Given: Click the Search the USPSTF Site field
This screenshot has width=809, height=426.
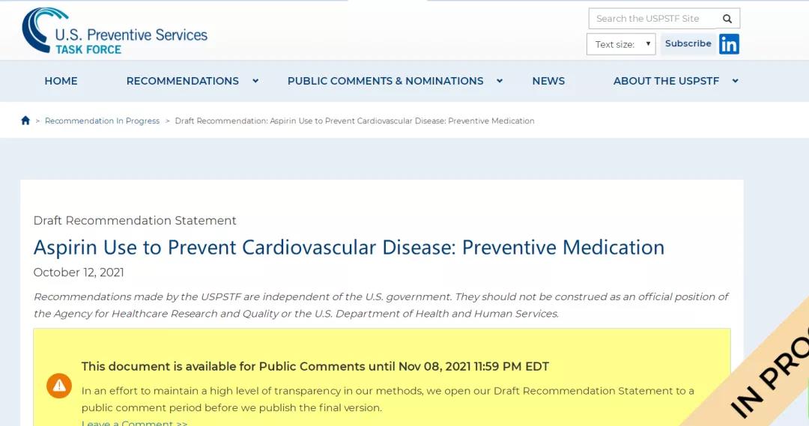Looking at the screenshot, I should [652, 19].
